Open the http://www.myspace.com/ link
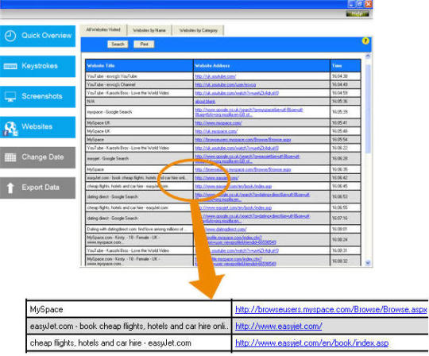The image size is (429, 356). click(x=218, y=123)
